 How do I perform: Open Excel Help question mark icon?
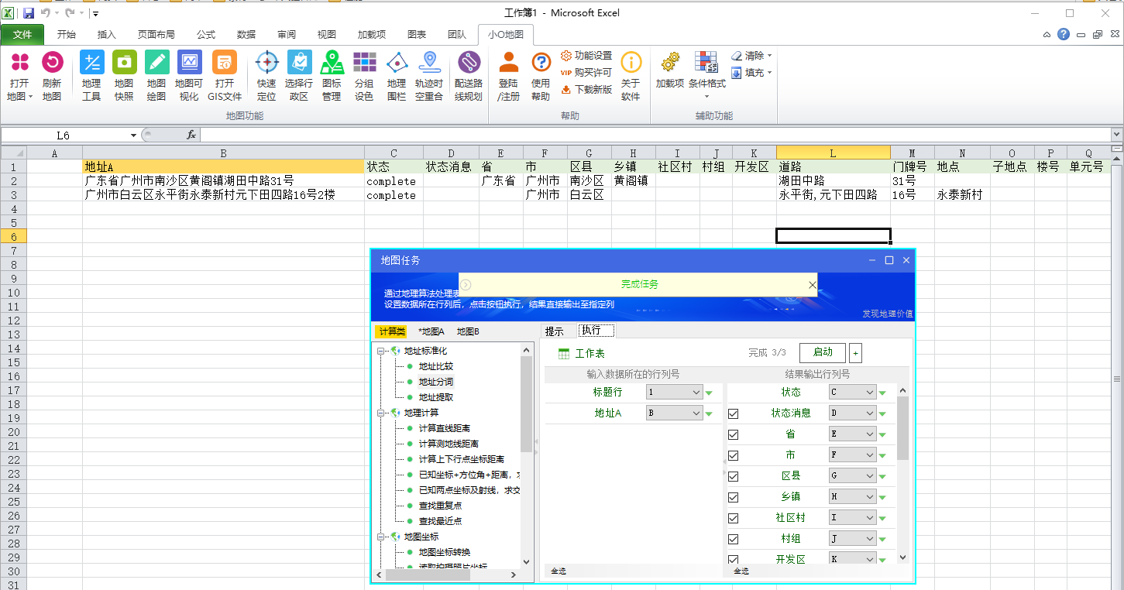pos(1064,34)
